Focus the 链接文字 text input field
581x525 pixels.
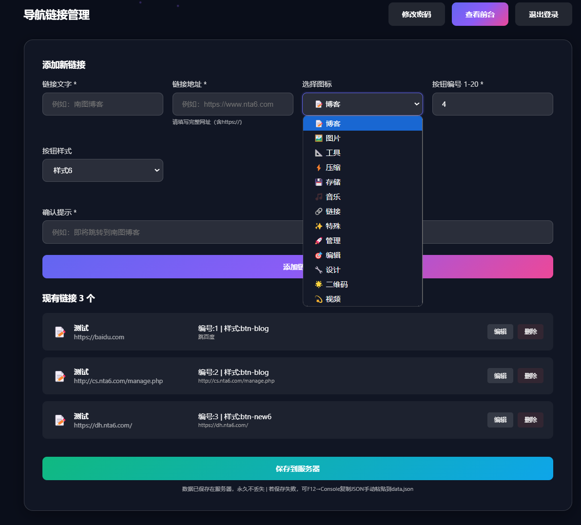click(102, 104)
